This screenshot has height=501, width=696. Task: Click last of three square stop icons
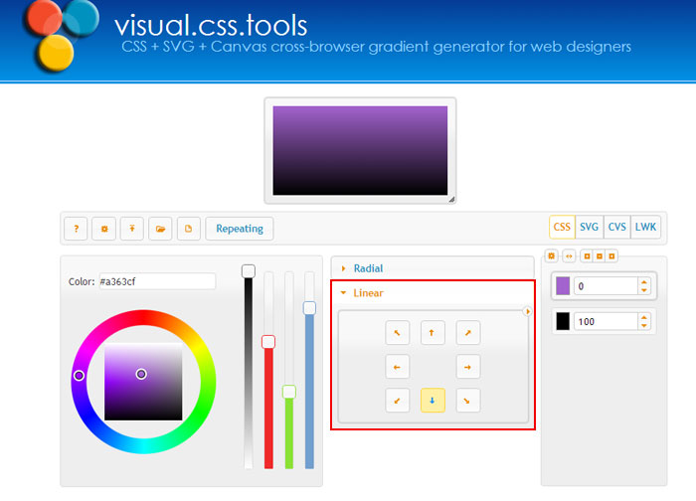coord(611,256)
